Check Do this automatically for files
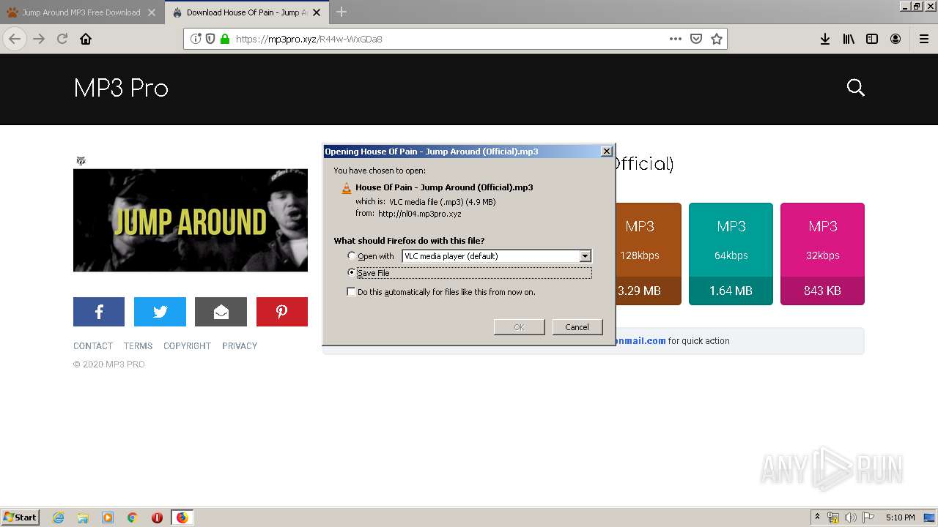Viewport: 938px width, 527px height. (x=352, y=291)
